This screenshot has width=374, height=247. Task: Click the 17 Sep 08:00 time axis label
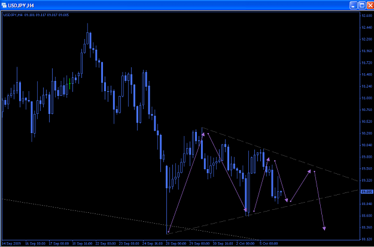[59, 243]
